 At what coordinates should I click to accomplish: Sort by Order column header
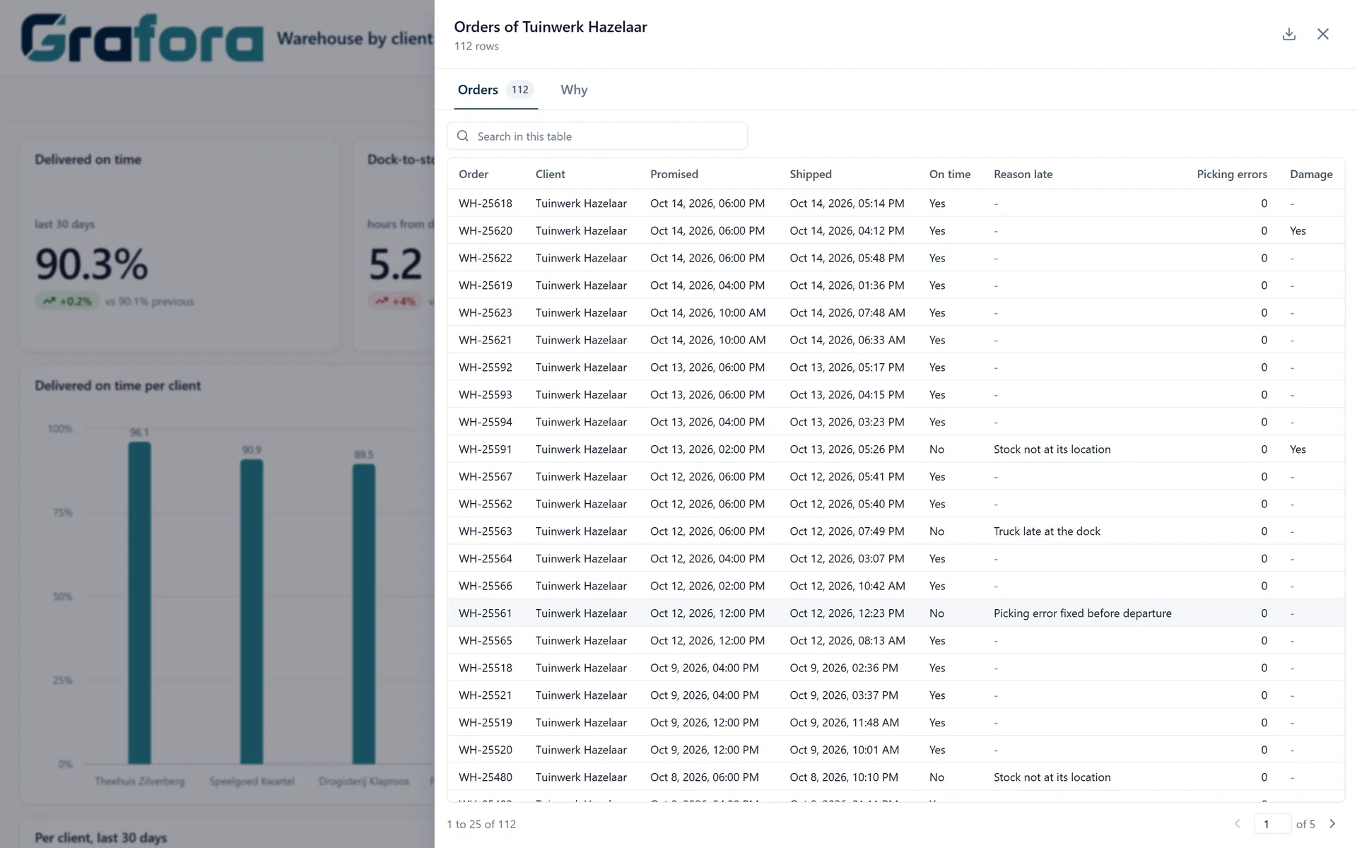point(474,174)
